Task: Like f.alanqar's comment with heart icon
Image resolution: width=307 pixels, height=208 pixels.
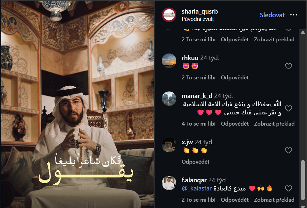Action: [x=289, y=188]
